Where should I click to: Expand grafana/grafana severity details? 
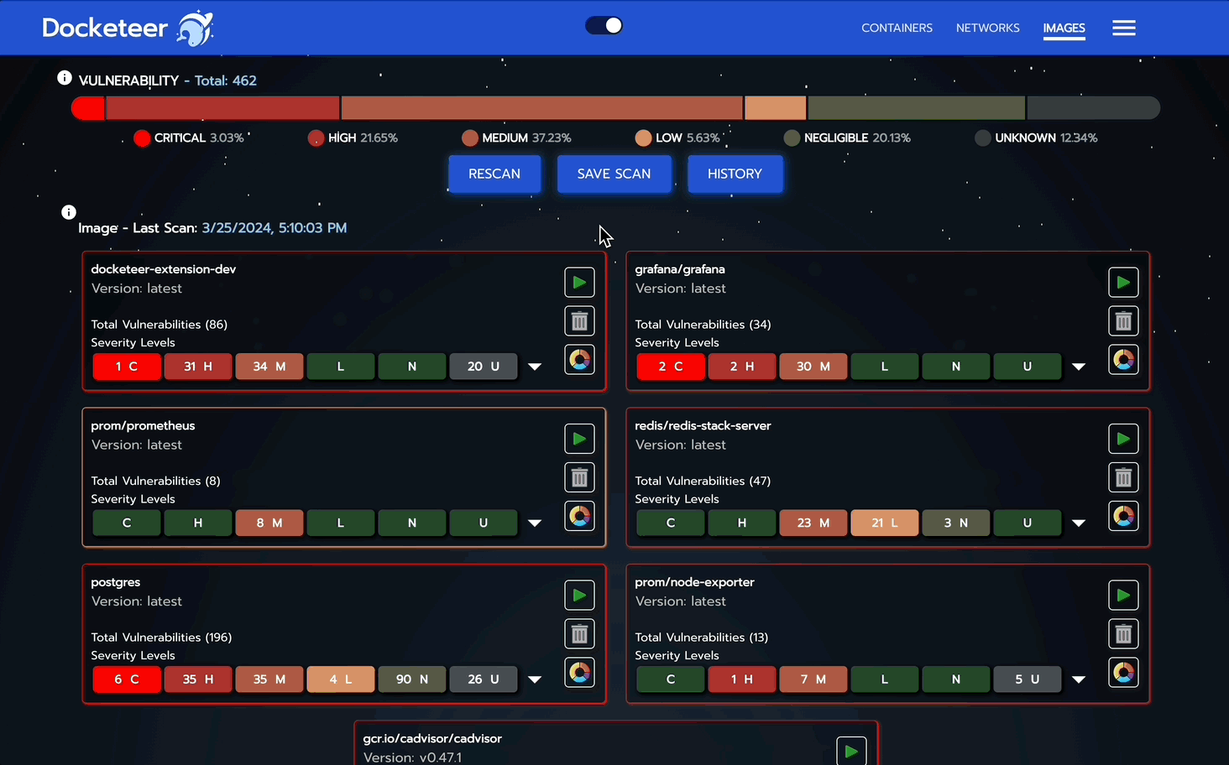tap(1079, 367)
